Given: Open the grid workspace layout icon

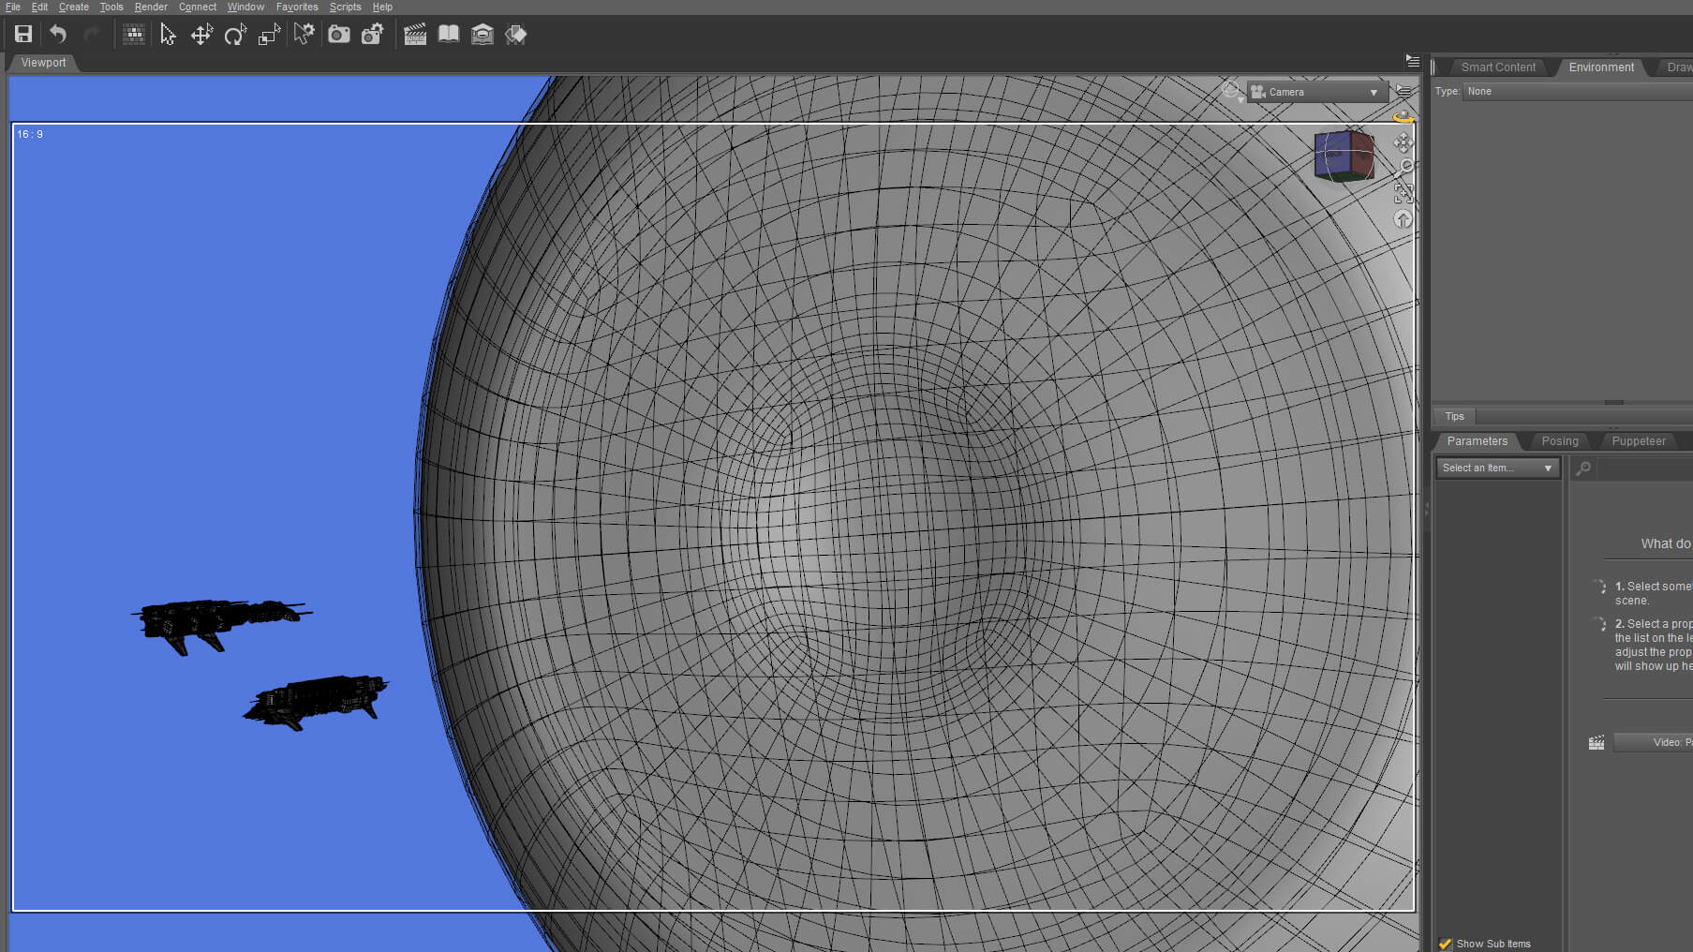Looking at the screenshot, I should coord(134,35).
